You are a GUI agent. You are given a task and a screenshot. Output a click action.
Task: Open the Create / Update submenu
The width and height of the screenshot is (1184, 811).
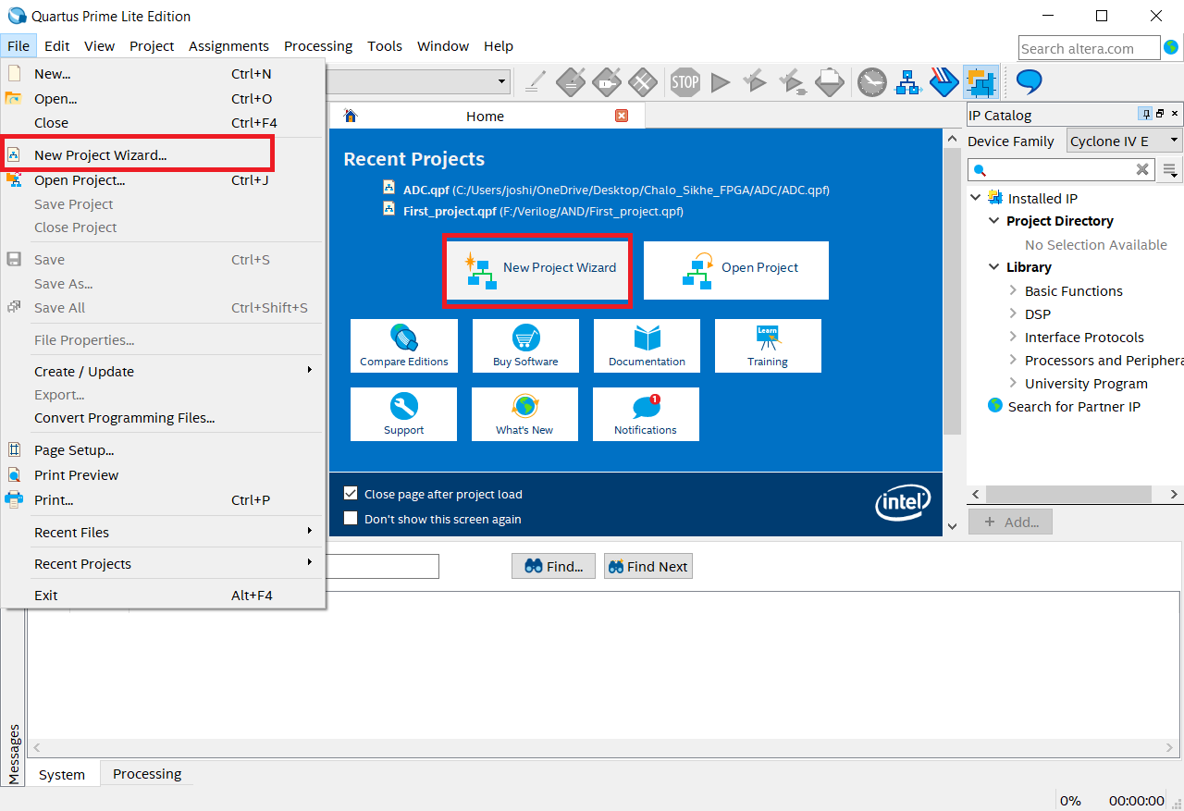(x=163, y=371)
